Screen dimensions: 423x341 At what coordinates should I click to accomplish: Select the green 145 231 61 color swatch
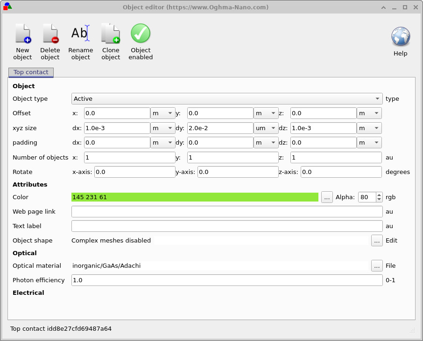tap(195, 197)
